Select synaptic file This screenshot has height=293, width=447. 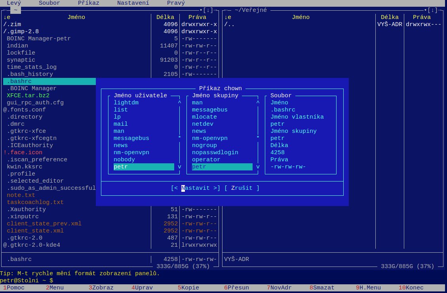point(21,60)
